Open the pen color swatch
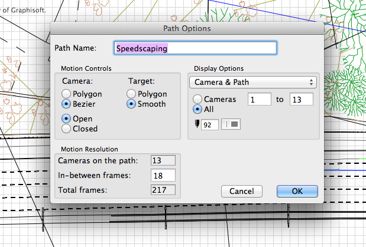The height and width of the screenshot is (247, 366). click(x=231, y=124)
